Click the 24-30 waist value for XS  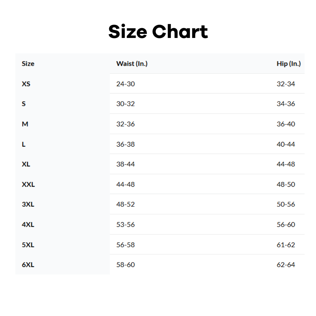pyautogui.click(x=126, y=84)
